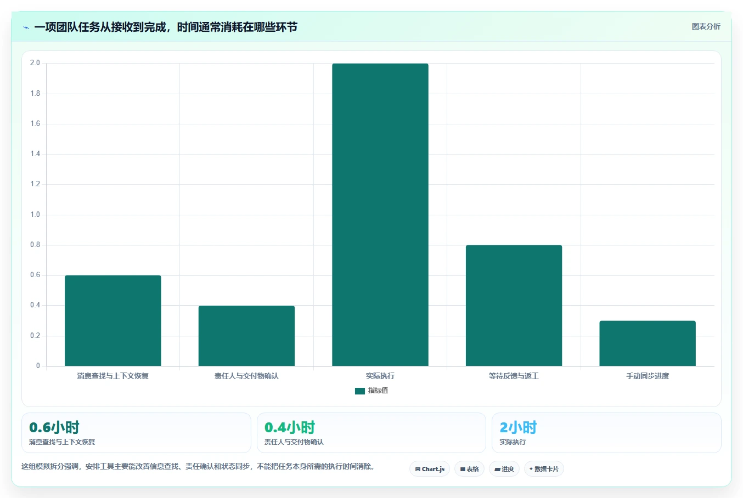Click 责任人与交付物确认 caption in second card
Screen dimensions: 743x498
[x=294, y=442]
